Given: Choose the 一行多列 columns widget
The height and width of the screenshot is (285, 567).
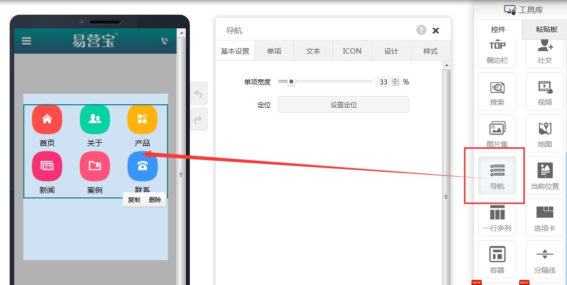Looking at the screenshot, I should [x=497, y=218].
